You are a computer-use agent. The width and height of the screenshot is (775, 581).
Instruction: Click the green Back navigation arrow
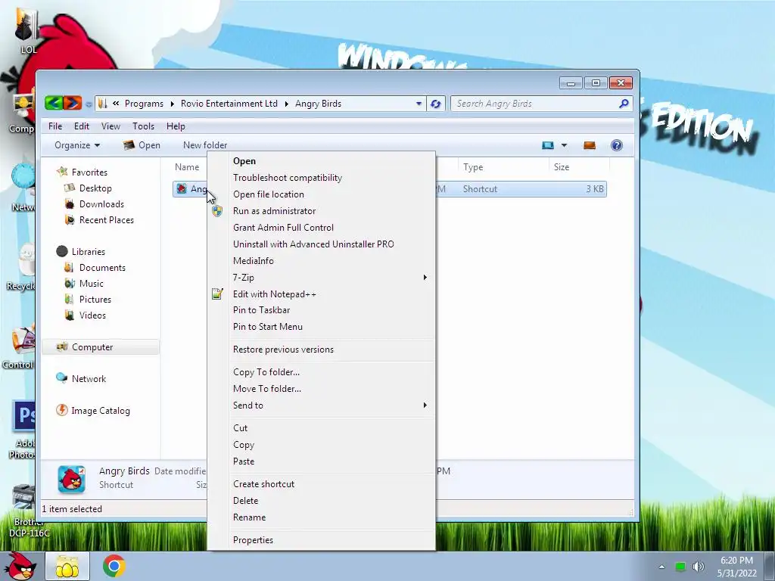[x=54, y=103]
